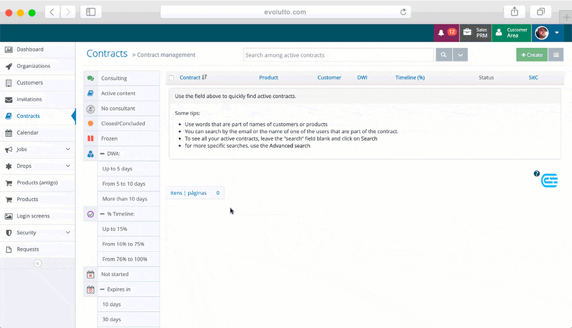Screen dimensions: 572x328
Task: Click the search magnifier button
Action: (x=444, y=55)
